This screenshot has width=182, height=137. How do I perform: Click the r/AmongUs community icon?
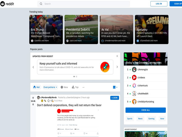click(134, 69)
